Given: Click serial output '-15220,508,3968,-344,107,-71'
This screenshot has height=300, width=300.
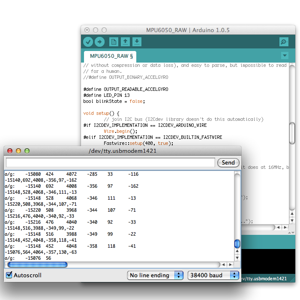Looking at the screenshot, I should (41, 204).
